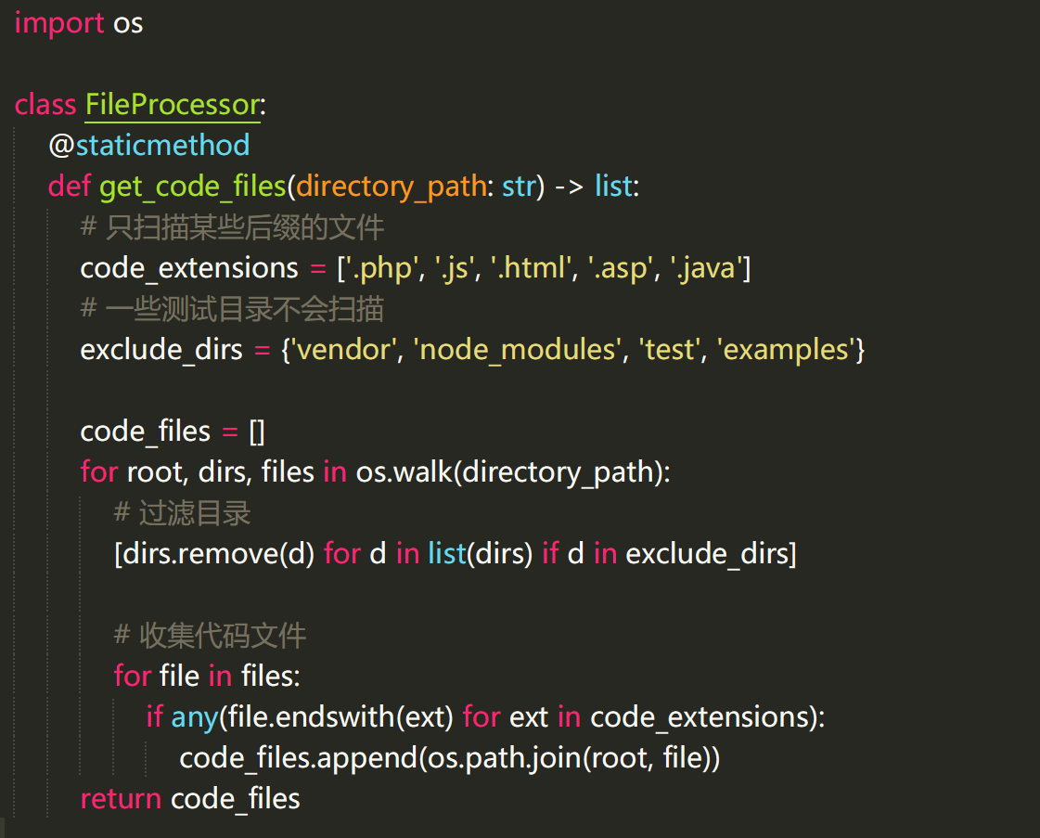Viewport: 1040px width, 838px height.
Task: Click the '.html' extension string
Action: (x=530, y=268)
